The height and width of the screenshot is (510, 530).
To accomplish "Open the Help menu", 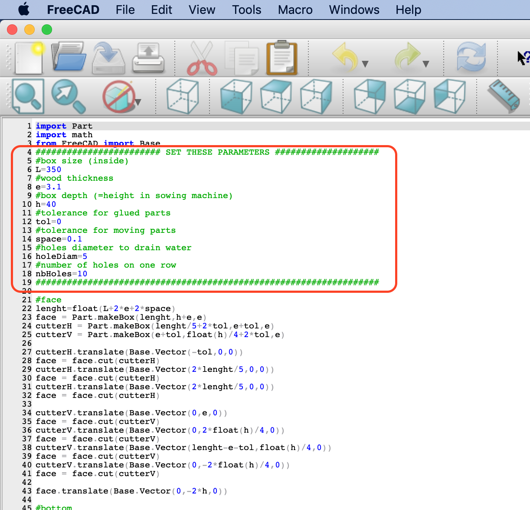I will tap(409, 10).
